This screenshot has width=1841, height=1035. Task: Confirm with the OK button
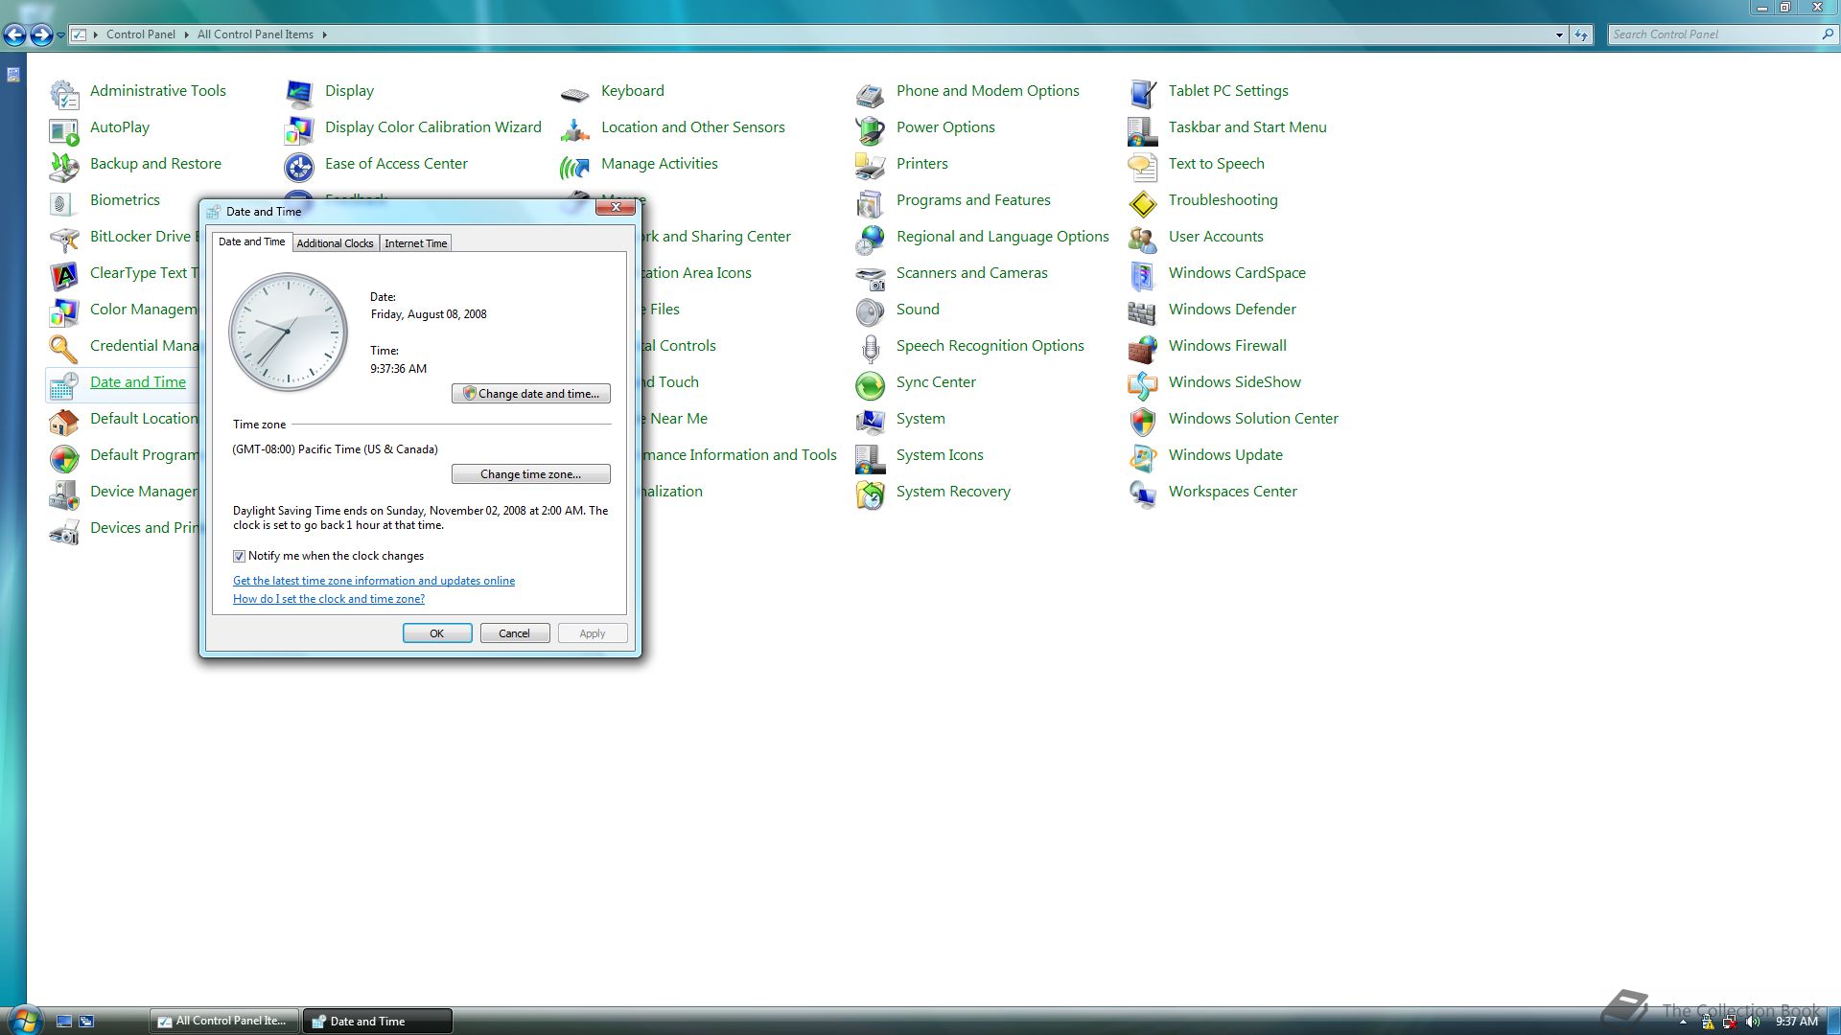[437, 633]
